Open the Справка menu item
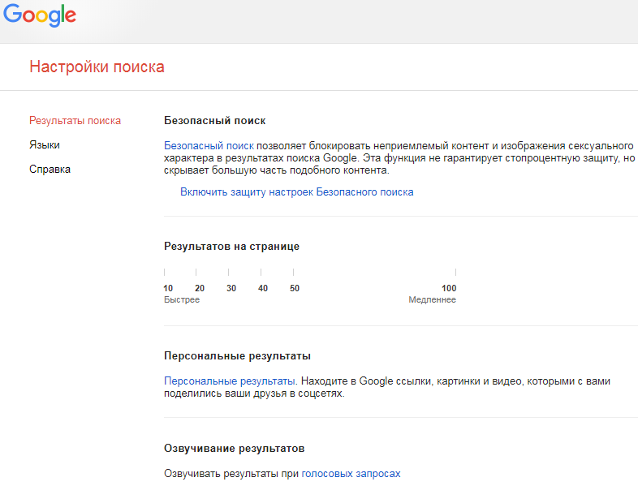 coord(50,170)
